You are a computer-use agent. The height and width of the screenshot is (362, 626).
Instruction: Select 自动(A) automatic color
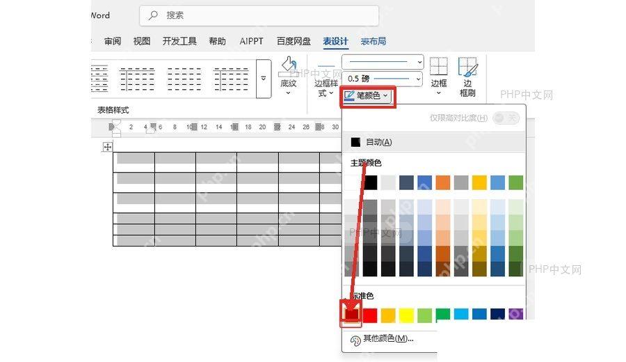tap(433, 142)
